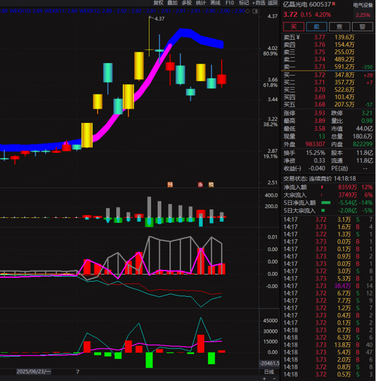This screenshot has height=381, width=376.
Task: Click the 市值 44.0亿 value
Action: pyautogui.click(x=365, y=129)
